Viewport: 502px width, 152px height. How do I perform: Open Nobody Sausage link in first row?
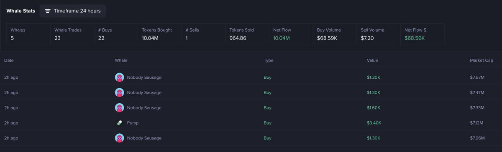click(x=144, y=77)
